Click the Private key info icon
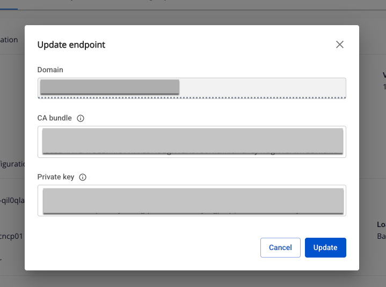This screenshot has height=287, width=386. 83,177
